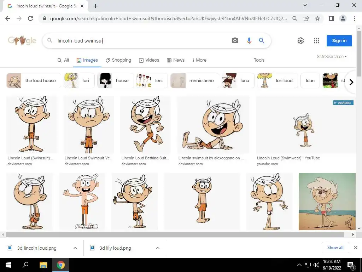Click the Google doodle logo

click(x=22, y=40)
